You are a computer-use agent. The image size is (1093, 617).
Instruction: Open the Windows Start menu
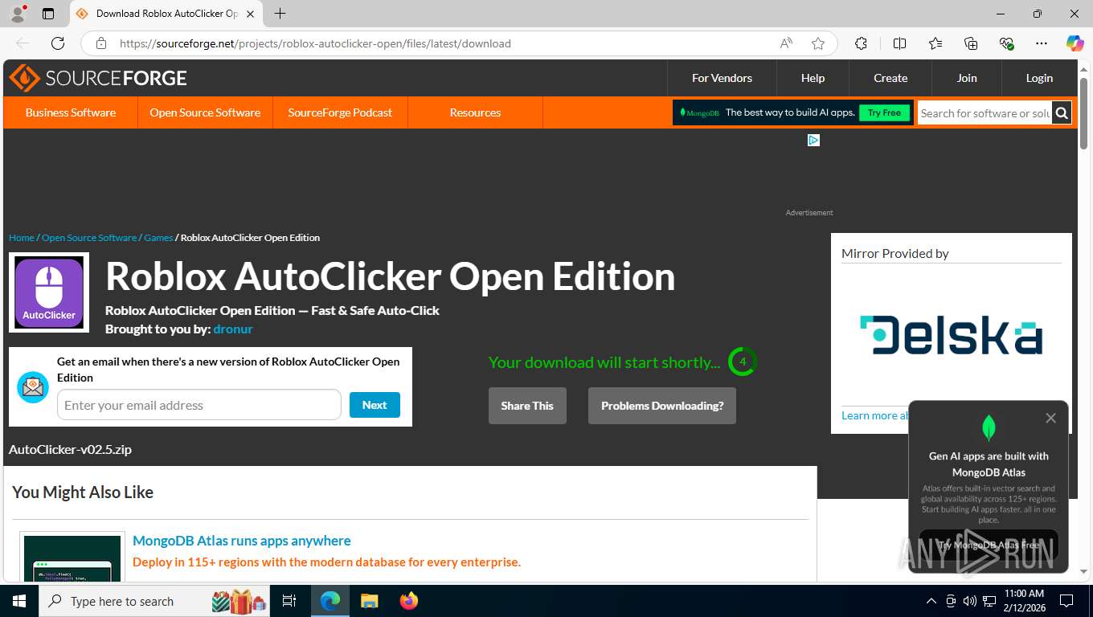click(19, 601)
